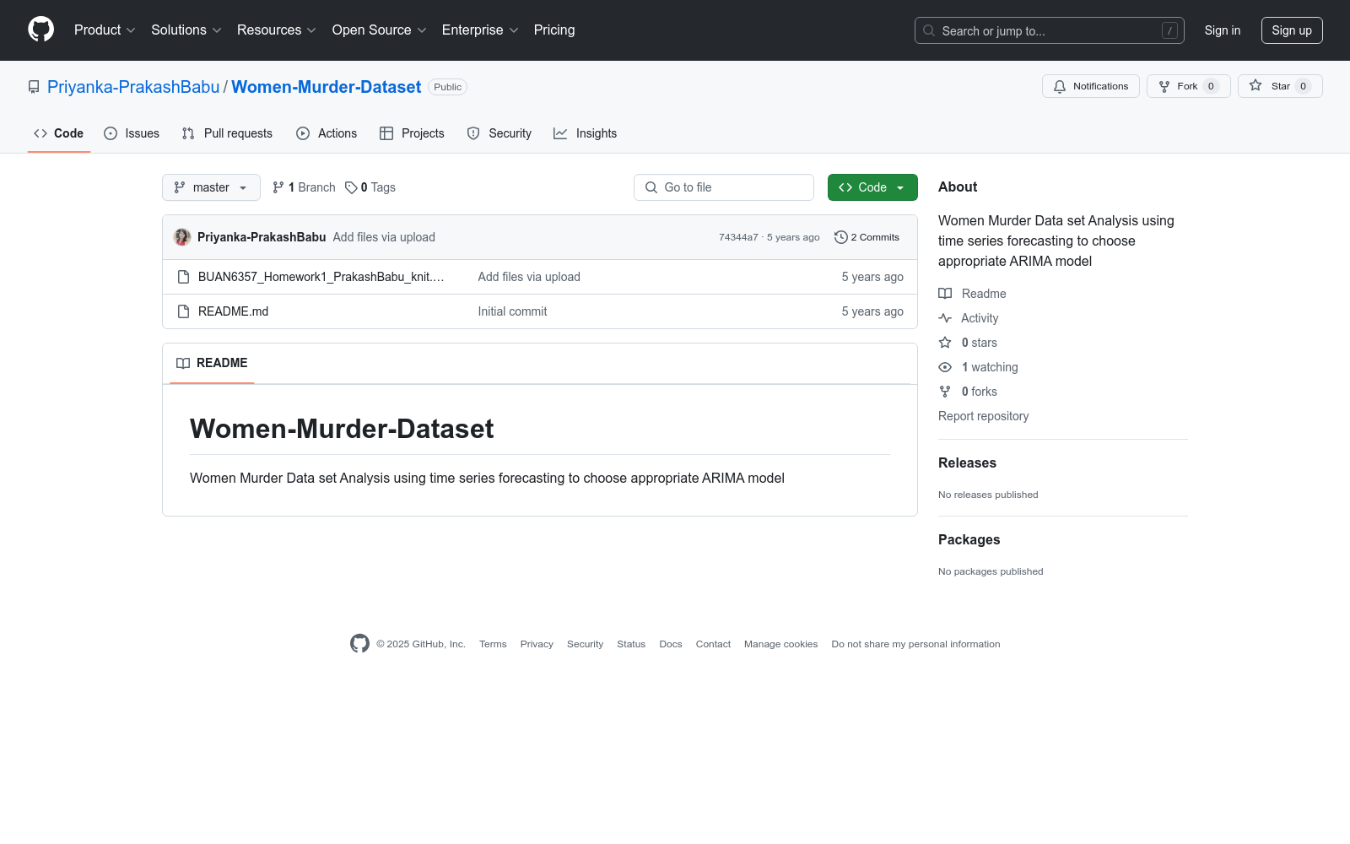
Task: Click the star icon in Star button
Action: click(1255, 86)
